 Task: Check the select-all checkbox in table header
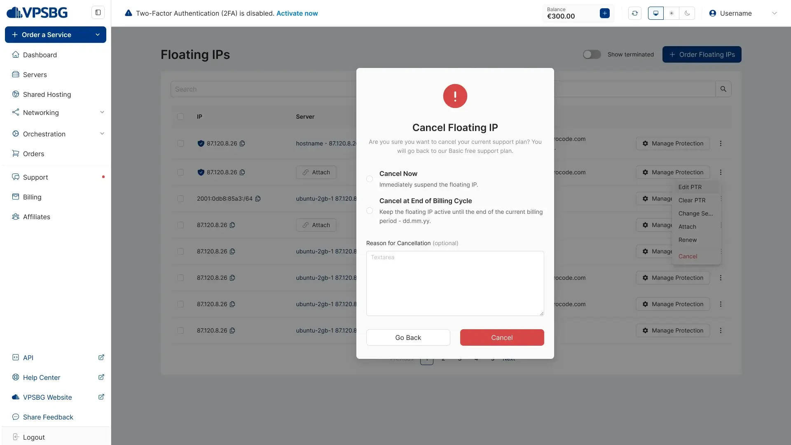(x=180, y=117)
